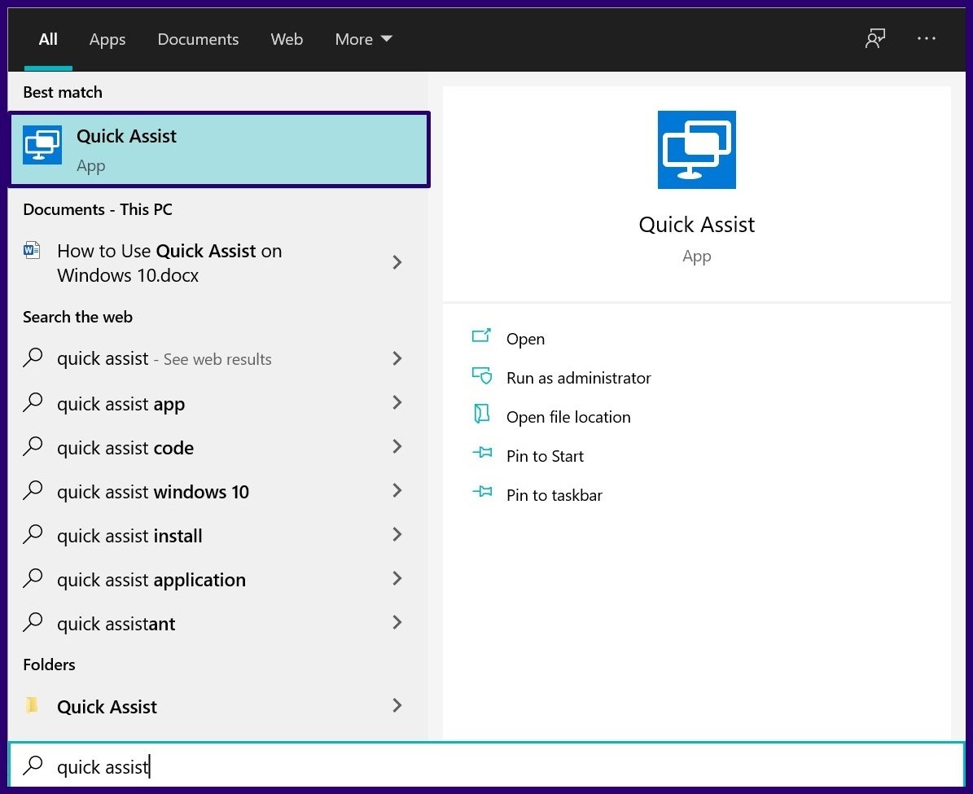Expand the quick assist windows 10 suggestion chevron
Screen dimensions: 973x794
pos(397,490)
